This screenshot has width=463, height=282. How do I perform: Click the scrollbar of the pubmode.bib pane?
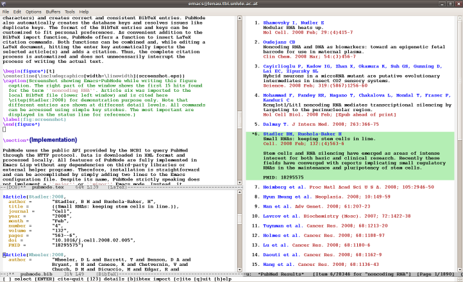click(x=239, y=231)
